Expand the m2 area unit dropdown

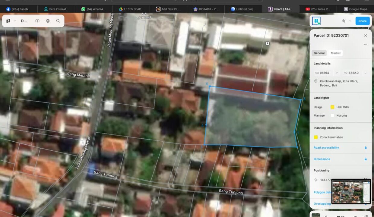click(365, 73)
